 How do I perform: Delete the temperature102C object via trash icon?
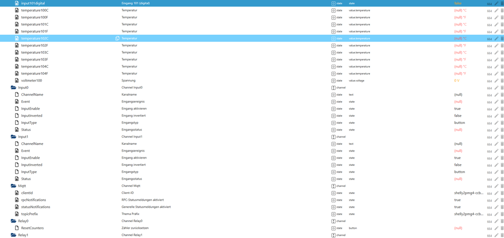coord(502,39)
